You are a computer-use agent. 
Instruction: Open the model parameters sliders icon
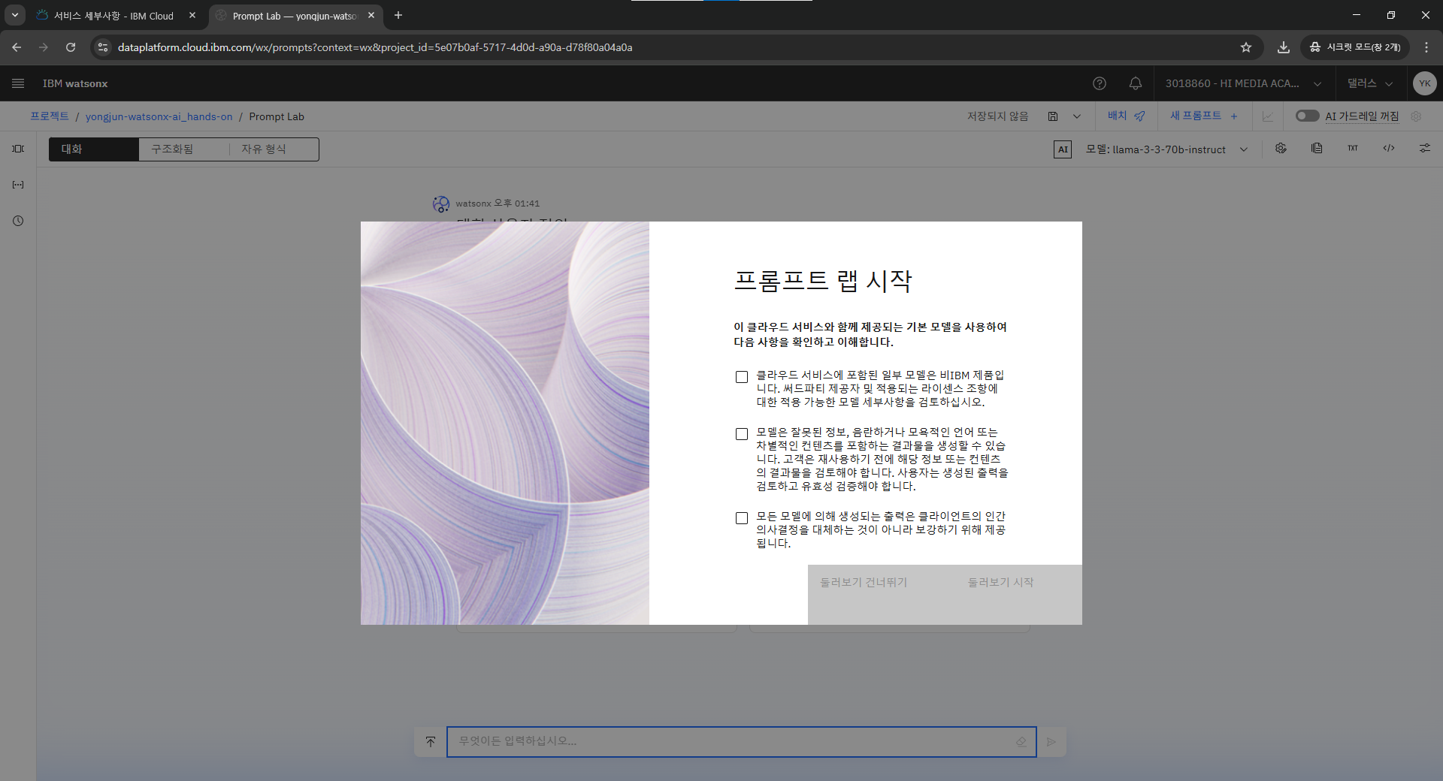(x=1425, y=149)
